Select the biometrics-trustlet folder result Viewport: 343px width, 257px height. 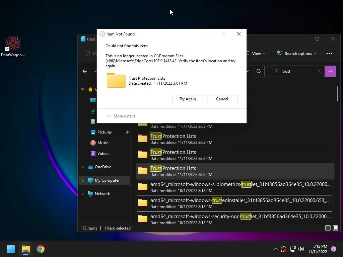point(235,187)
